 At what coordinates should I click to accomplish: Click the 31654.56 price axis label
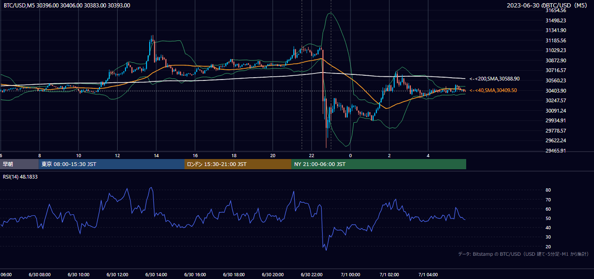(555, 10)
